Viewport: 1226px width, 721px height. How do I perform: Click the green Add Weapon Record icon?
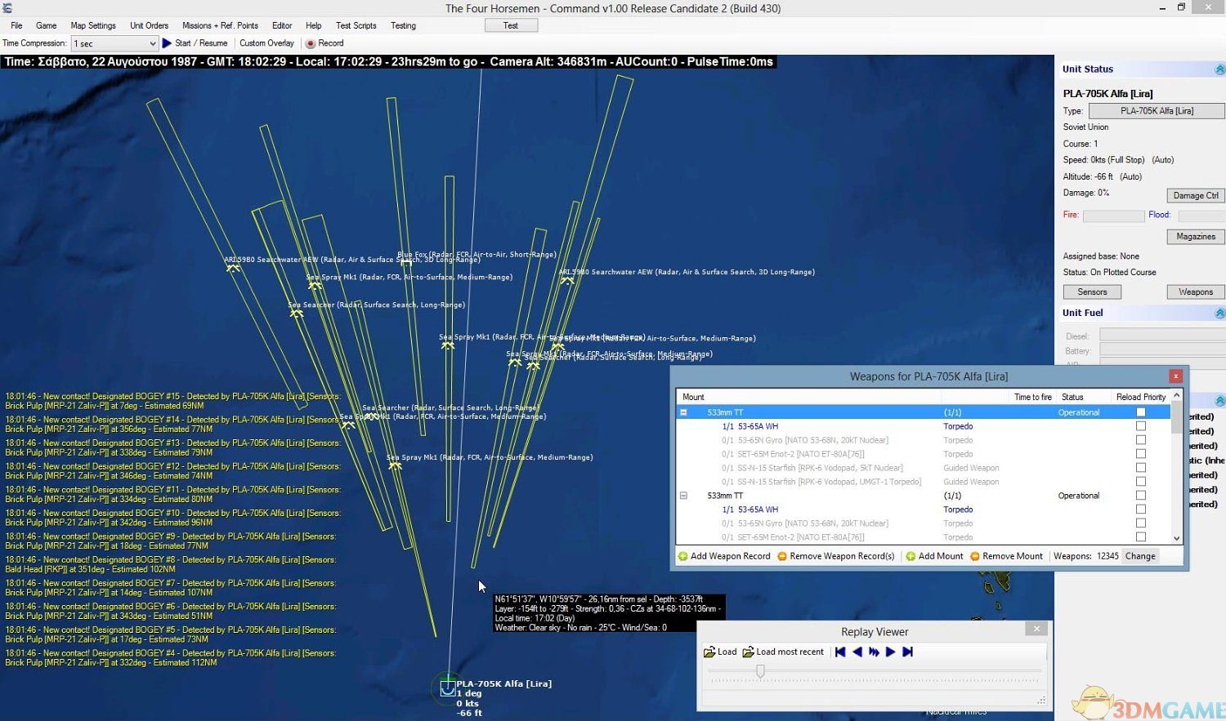click(683, 556)
